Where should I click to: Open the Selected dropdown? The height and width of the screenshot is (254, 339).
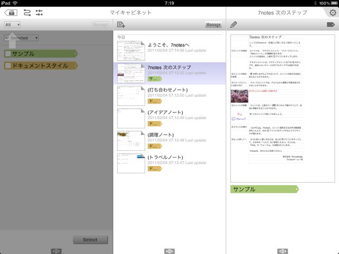(21, 38)
